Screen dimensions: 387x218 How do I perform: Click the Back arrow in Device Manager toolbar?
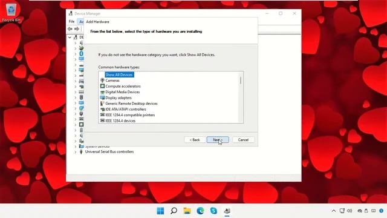70,29
